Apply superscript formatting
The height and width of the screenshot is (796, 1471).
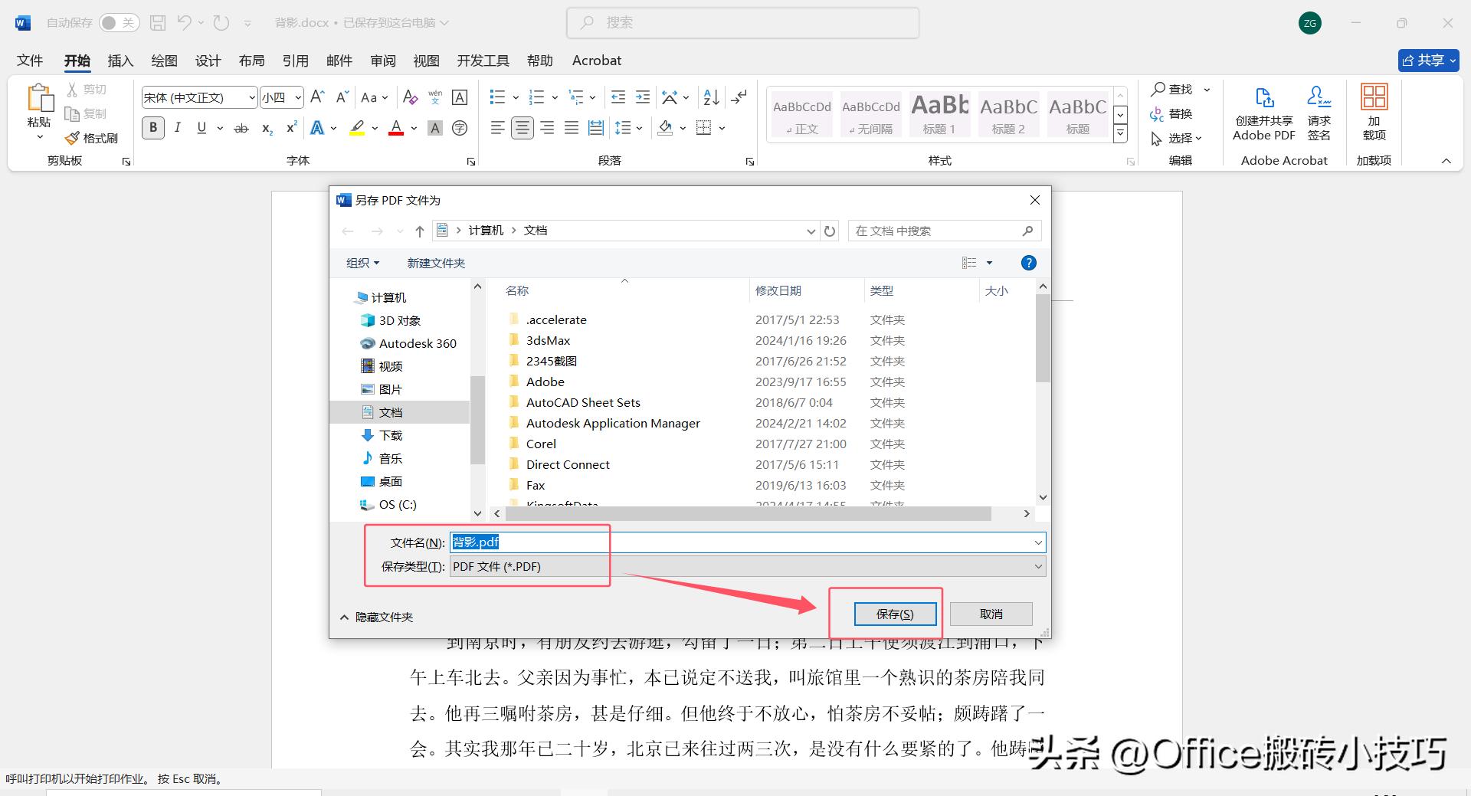point(291,128)
